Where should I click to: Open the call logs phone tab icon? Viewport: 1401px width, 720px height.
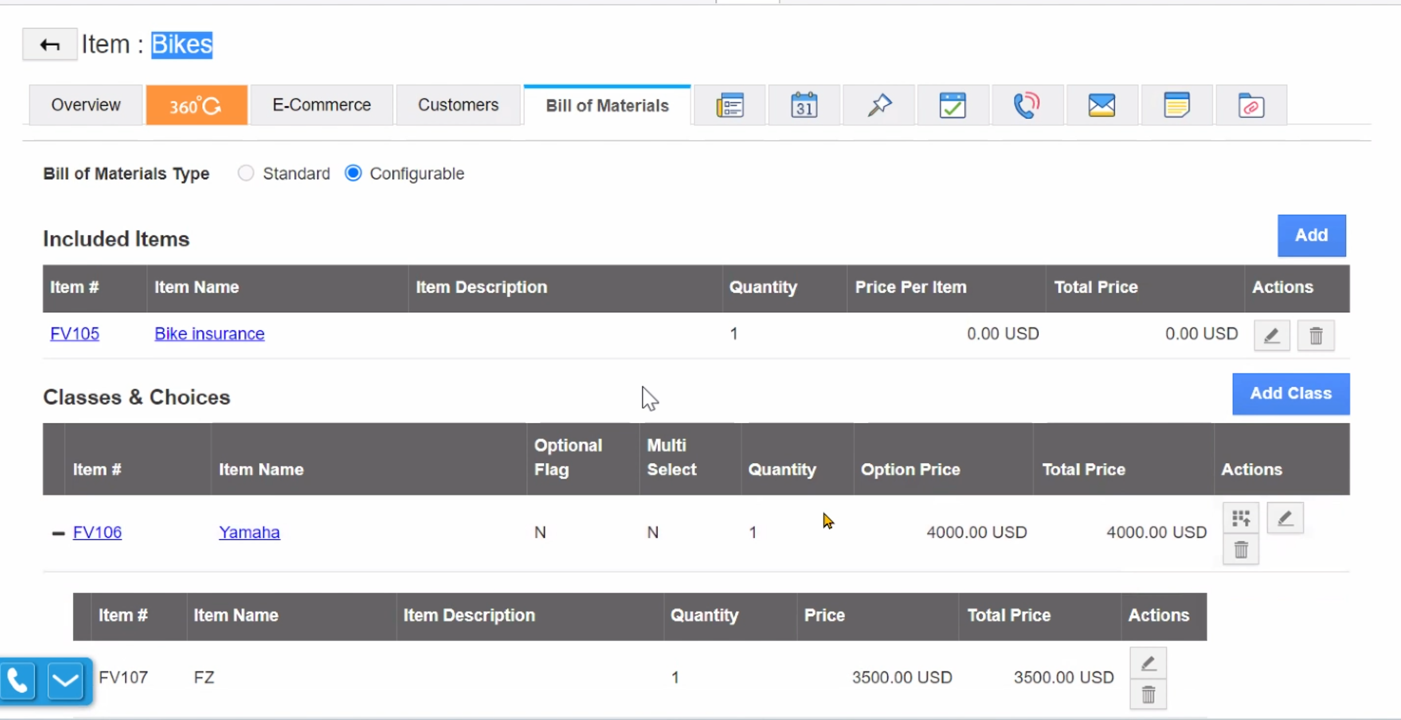pos(1027,105)
